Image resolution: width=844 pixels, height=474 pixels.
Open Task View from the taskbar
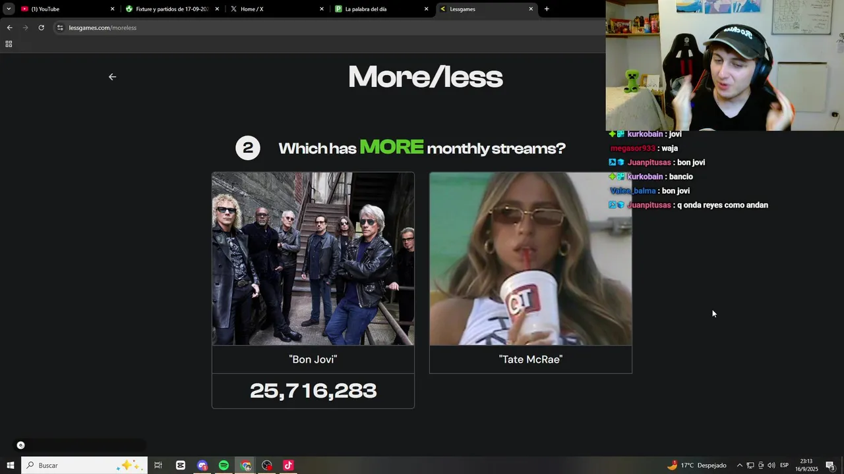[158, 465]
